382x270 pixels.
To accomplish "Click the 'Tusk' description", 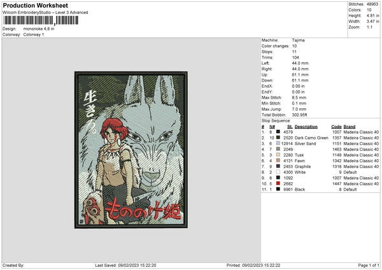I will coord(299,155).
